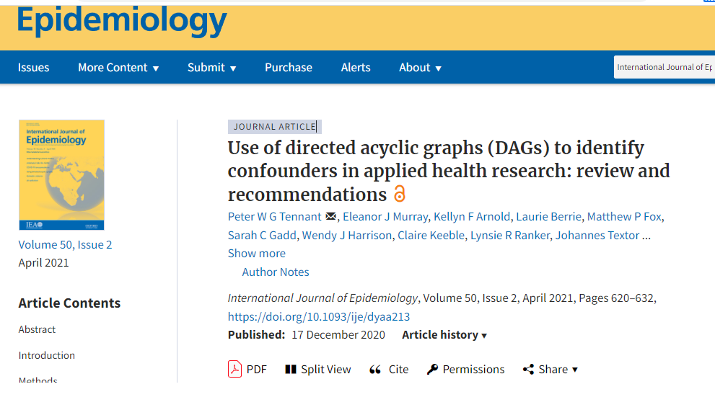Viewport: 715px width, 410px height.
Task: Click the email envelope icon beside Tennant
Action: tap(331, 216)
